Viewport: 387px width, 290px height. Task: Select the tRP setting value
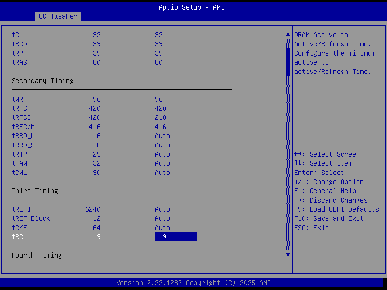pyautogui.click(x=159, y=53)
